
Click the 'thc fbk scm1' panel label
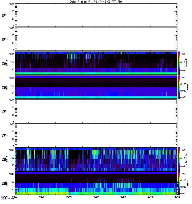point(5,183)
